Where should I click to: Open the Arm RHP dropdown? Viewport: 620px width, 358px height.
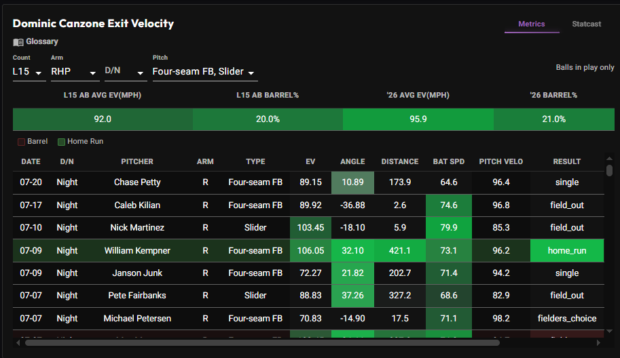(75, 72)
